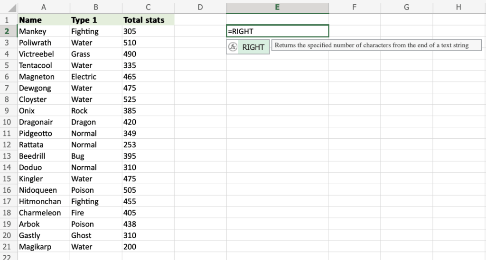Select column A header
486x260 pixels.
44,7
